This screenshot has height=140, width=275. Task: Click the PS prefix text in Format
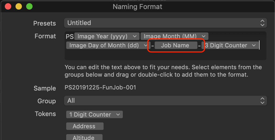(70, 37)
